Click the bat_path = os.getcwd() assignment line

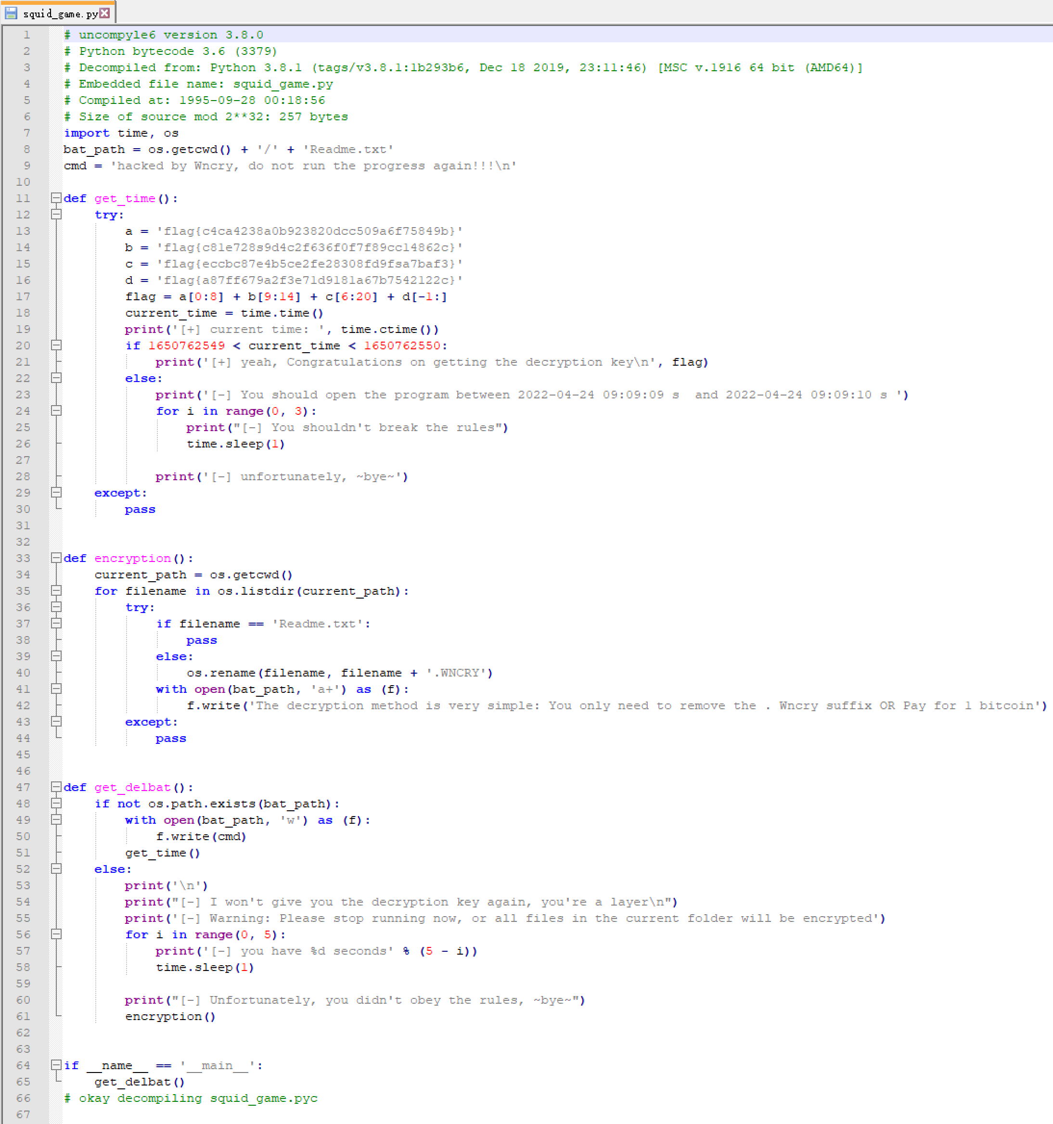[x=229, y=149]
